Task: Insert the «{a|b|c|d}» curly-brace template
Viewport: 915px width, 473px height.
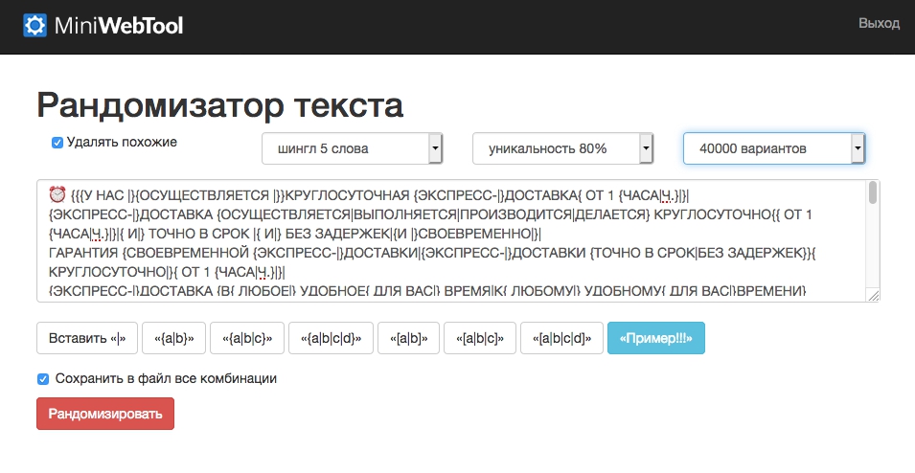Action: click(331, 338)
